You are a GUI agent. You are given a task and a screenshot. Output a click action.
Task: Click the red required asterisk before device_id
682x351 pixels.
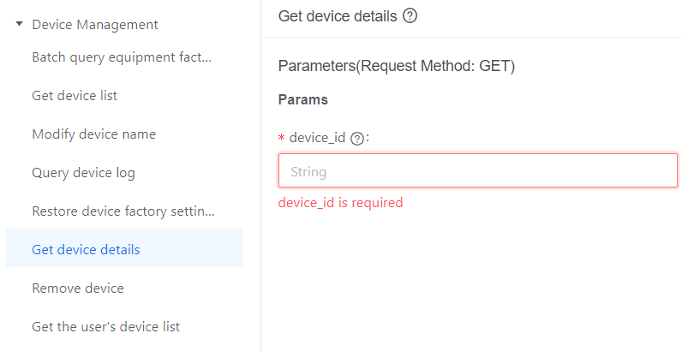[x=282, y=139]
